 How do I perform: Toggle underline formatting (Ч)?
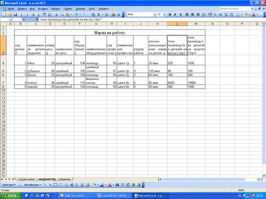point(180,15)
